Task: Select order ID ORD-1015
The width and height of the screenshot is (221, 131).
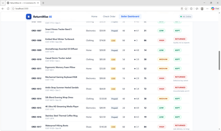Action: (36, 108)
